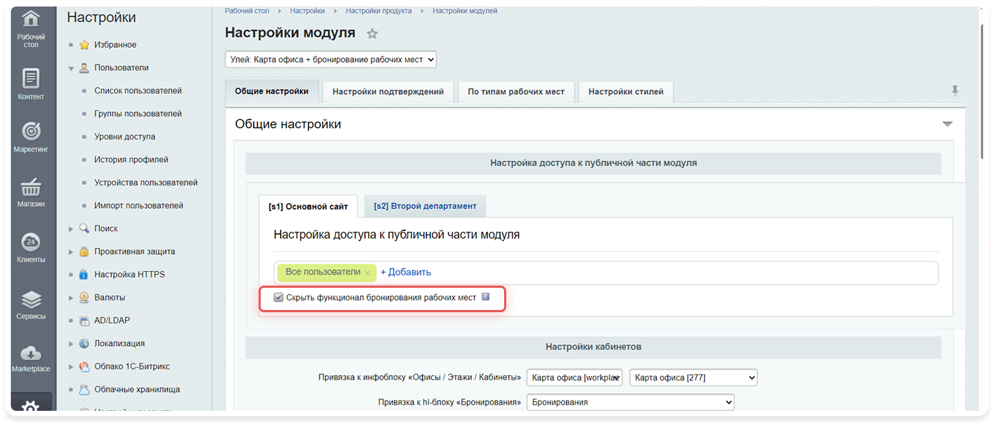Open the Улей module selector dropdown
The height and width of the screenshot is (426, 994).
[331, 60]
